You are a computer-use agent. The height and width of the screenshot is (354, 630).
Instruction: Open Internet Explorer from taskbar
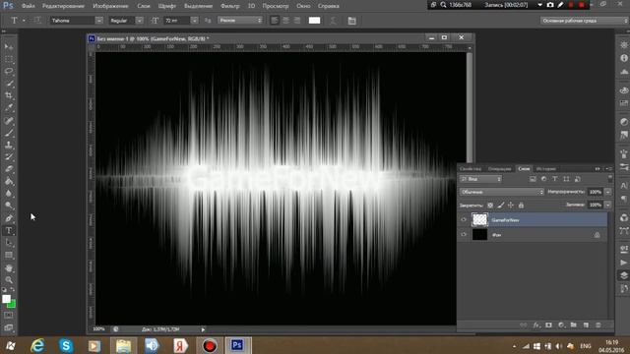point(37,345)
